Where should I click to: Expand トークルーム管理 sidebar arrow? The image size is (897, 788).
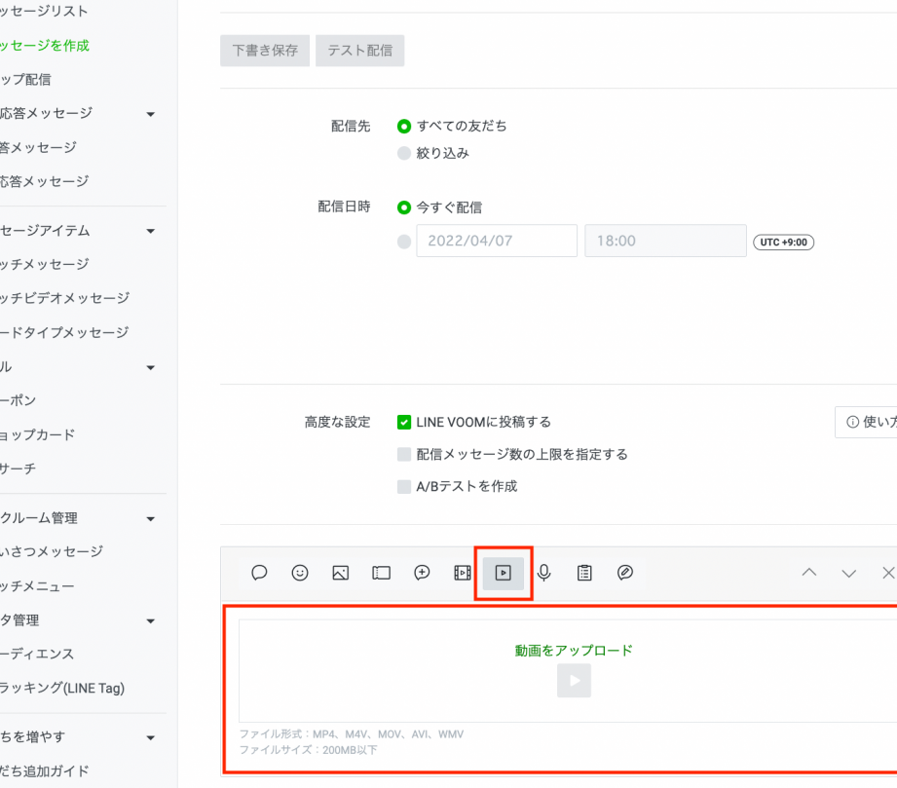point(150,519)
